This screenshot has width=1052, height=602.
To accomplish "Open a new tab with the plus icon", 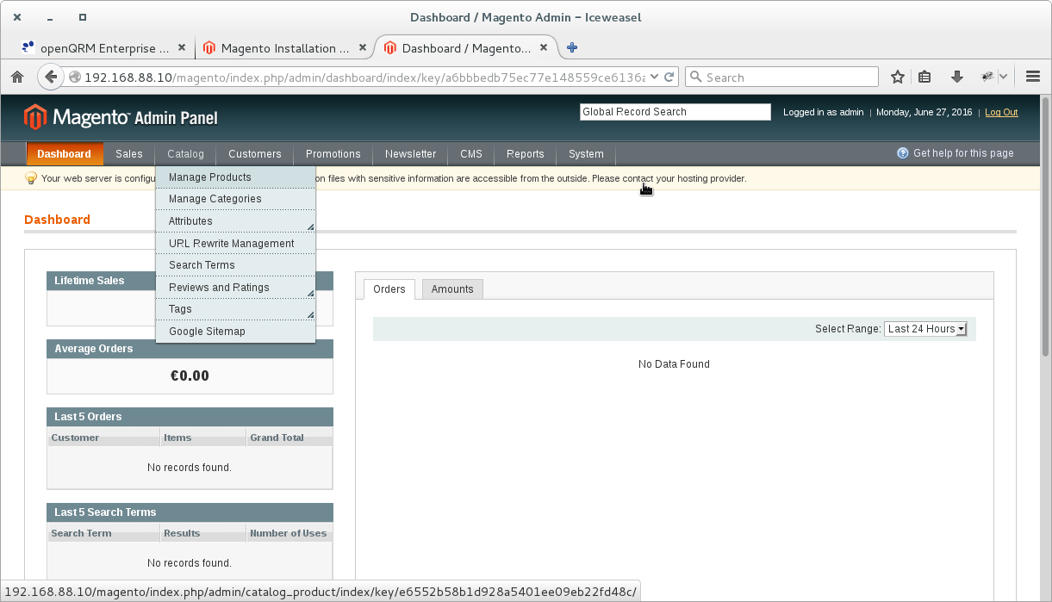I will 572,48.
